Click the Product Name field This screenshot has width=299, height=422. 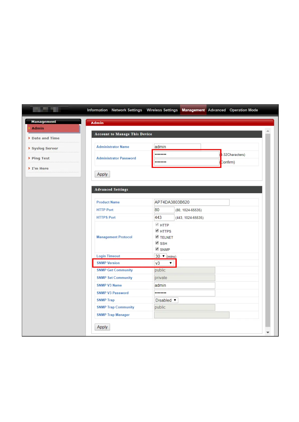(192, 202)
